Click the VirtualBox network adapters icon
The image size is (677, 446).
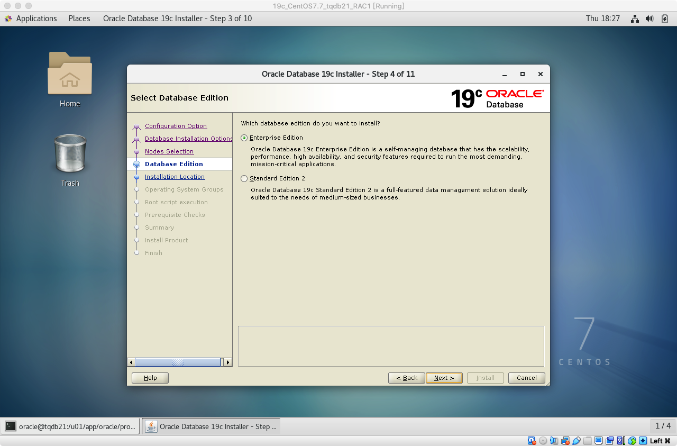(x=565, y=441)
